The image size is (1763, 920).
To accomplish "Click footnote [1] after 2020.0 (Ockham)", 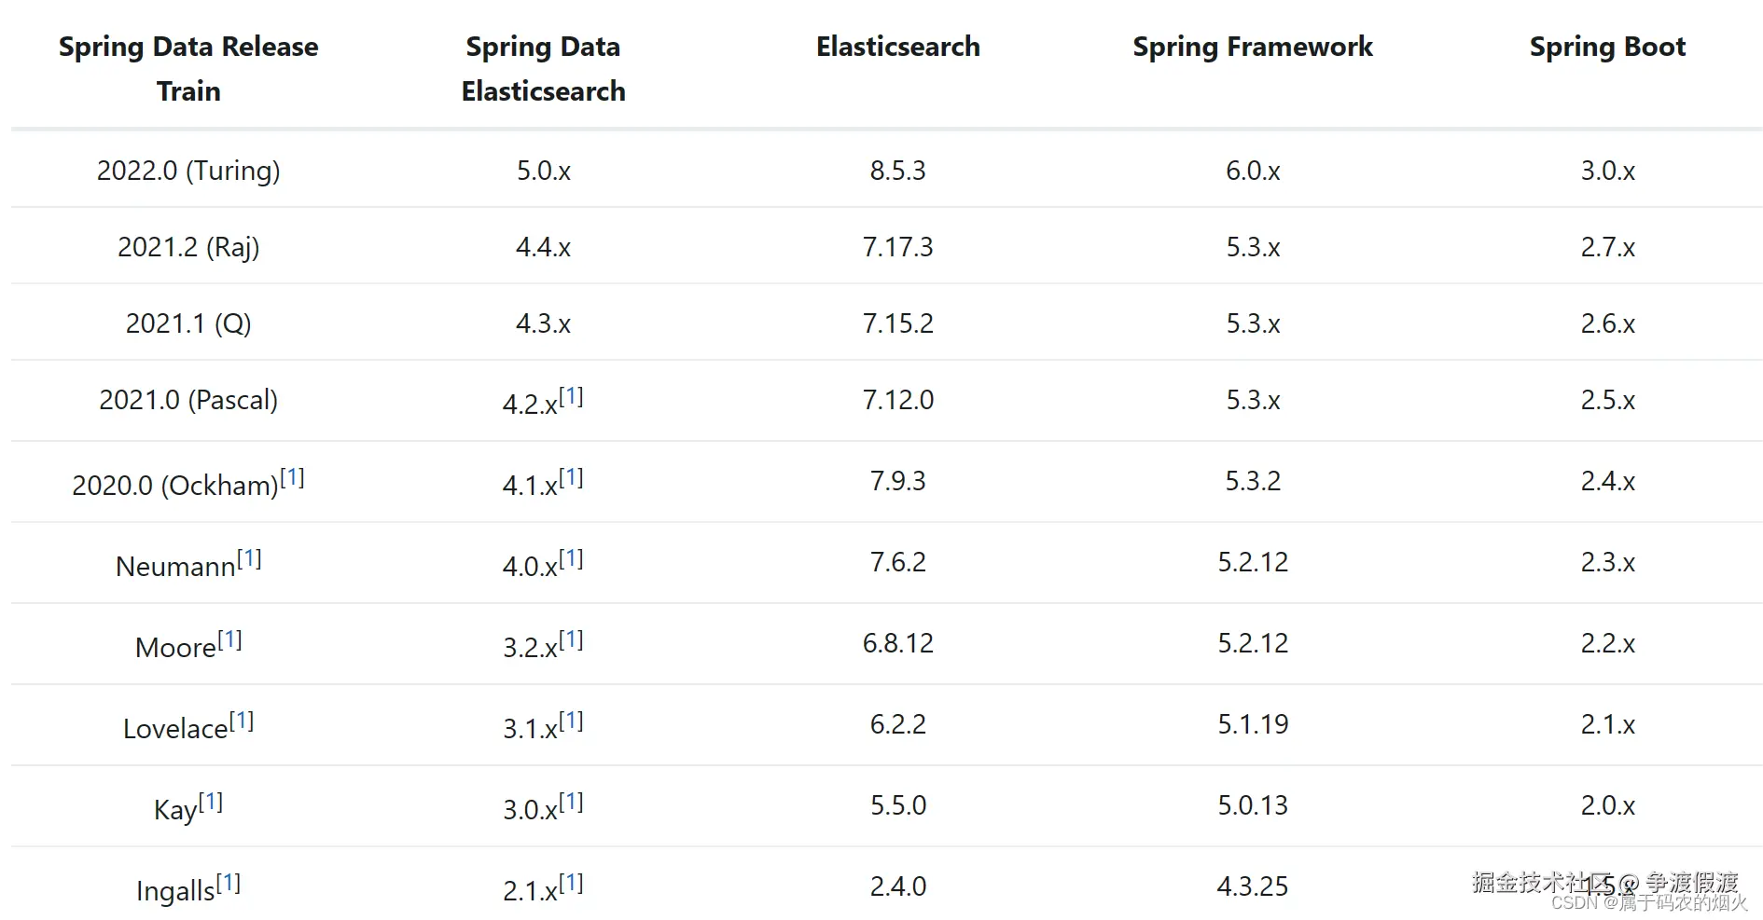I will 292,478.
